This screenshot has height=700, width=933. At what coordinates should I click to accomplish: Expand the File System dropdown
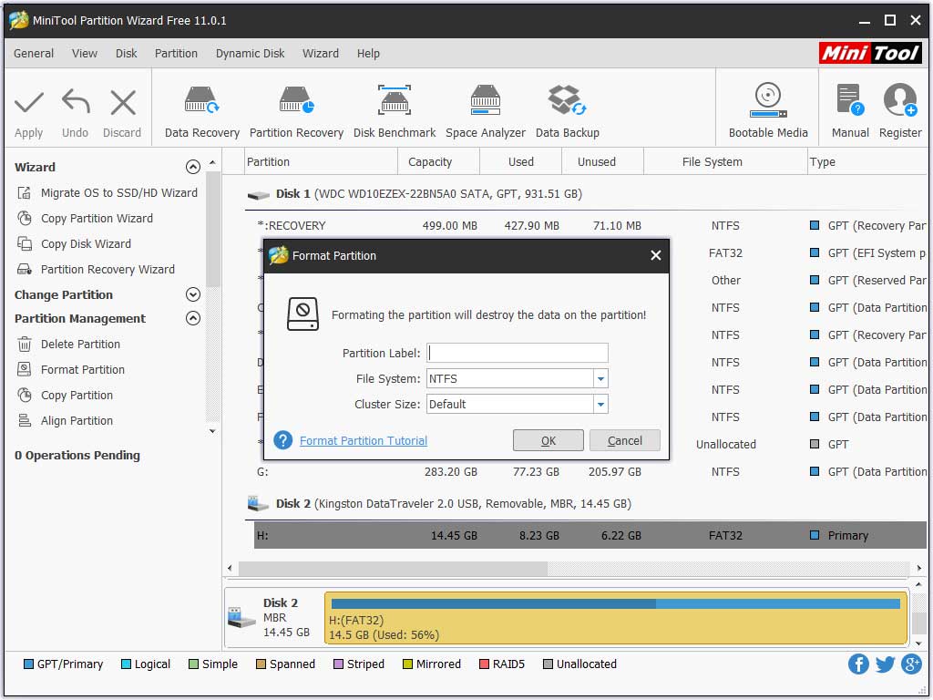[x=600, y=379]
